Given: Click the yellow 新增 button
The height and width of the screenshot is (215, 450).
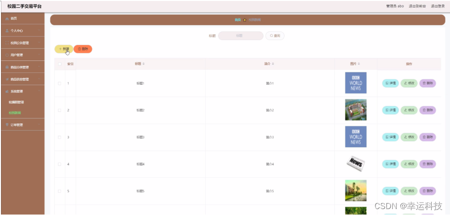Looking at the screenshot, I should 64,49.
